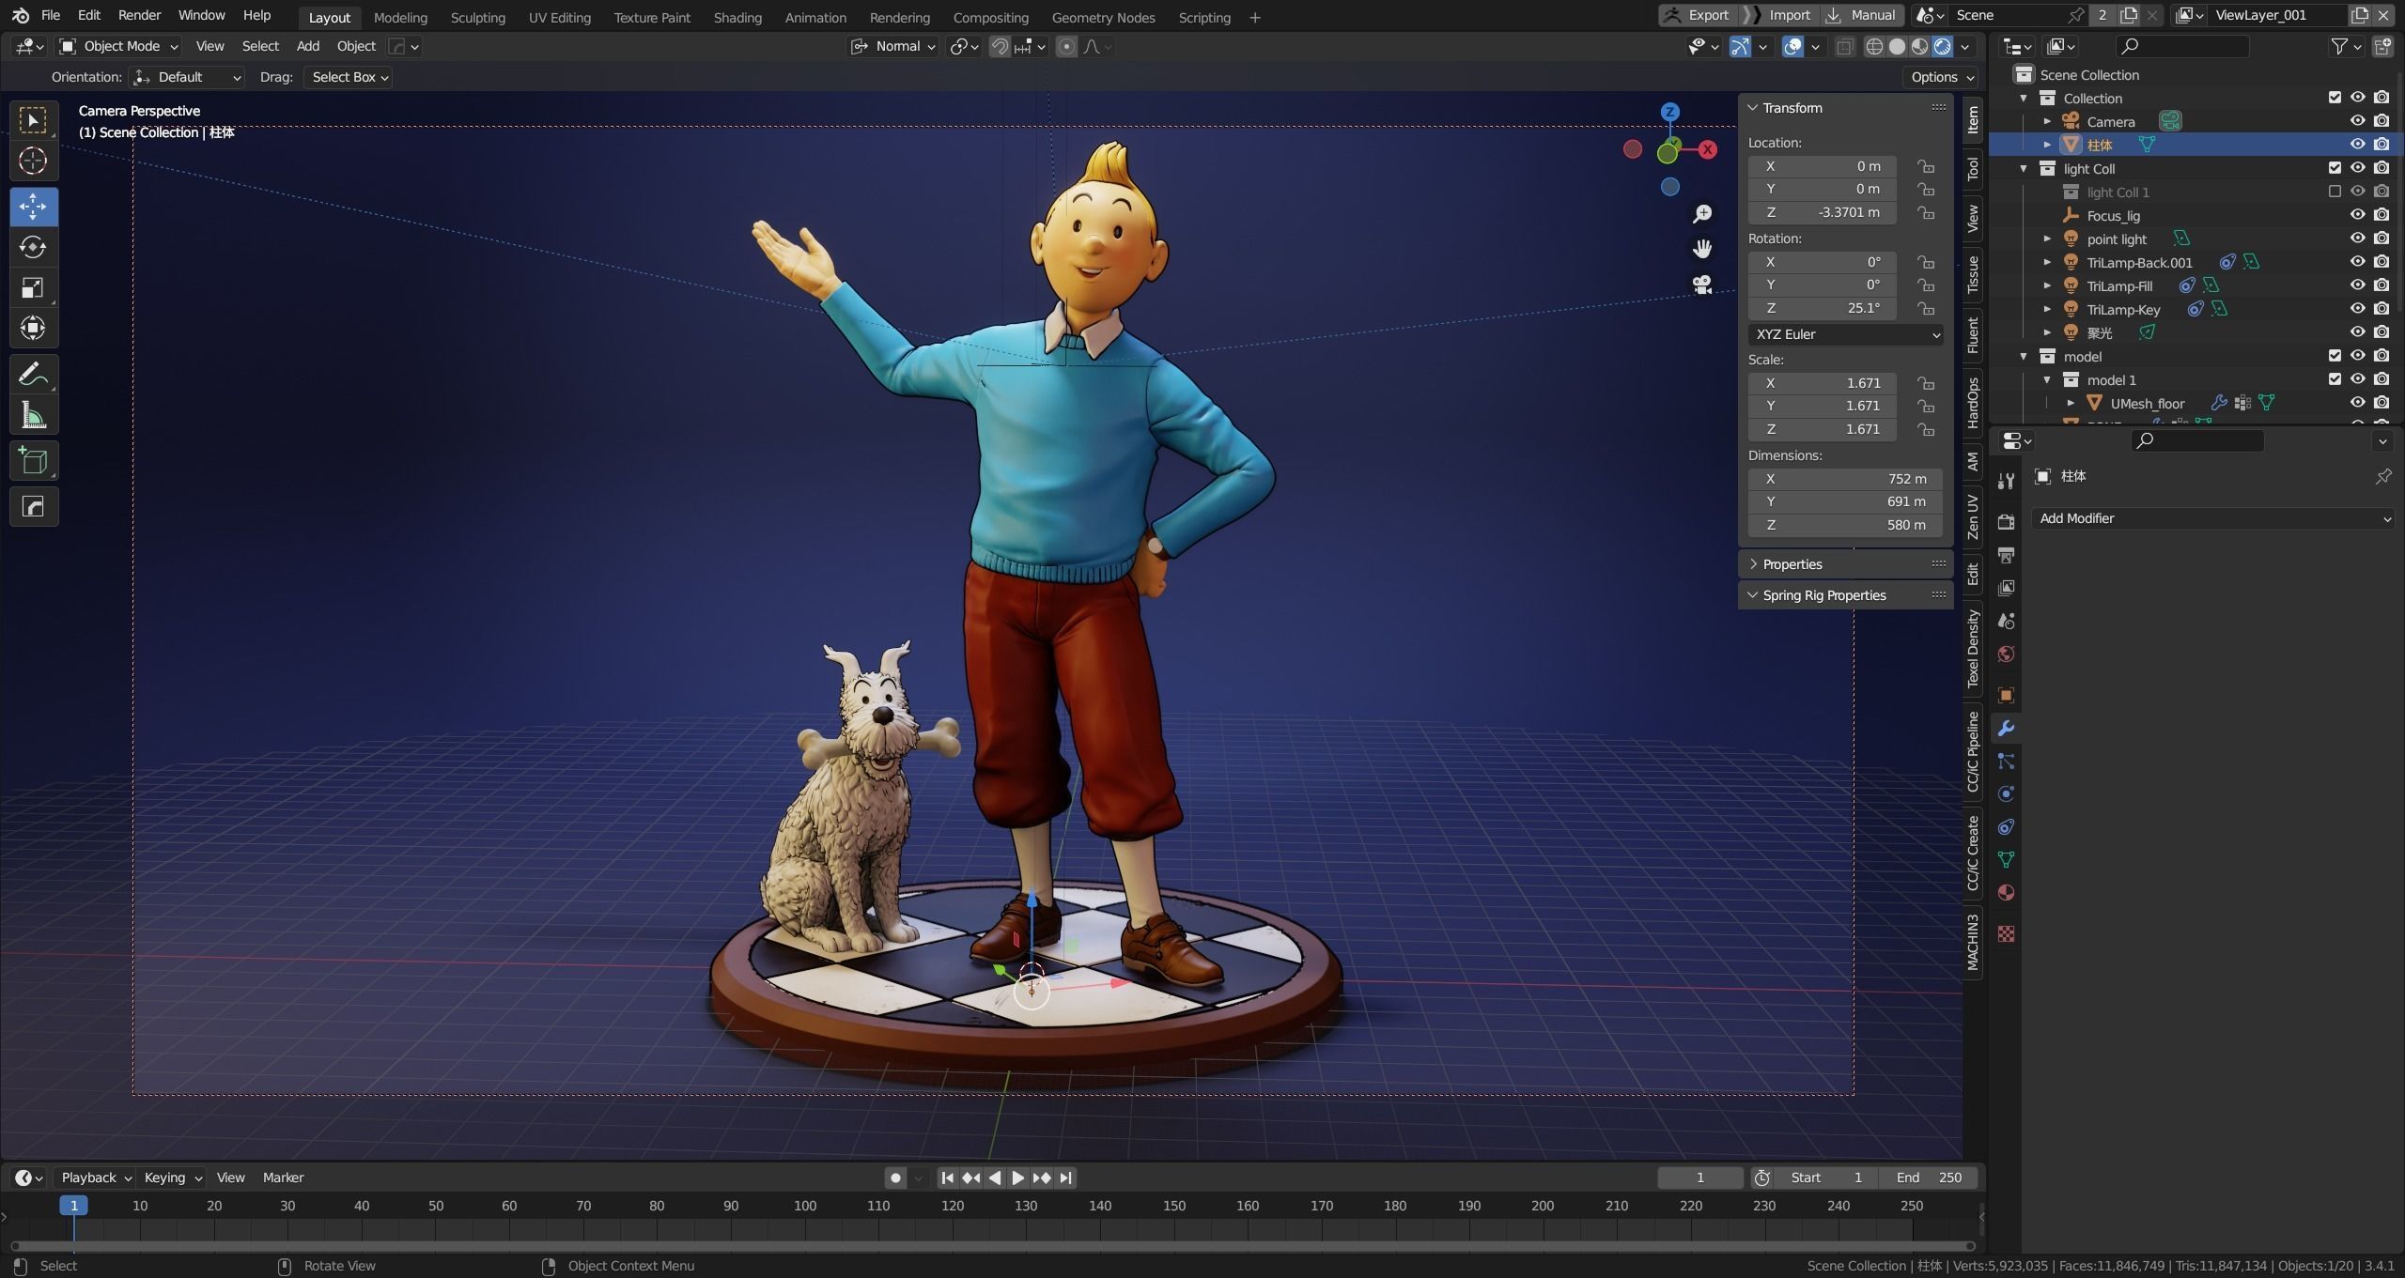Toggle camera view icon in viewport
Image resolution: width=2405 pixels, height=1278 pixels.
(1701, 285)
